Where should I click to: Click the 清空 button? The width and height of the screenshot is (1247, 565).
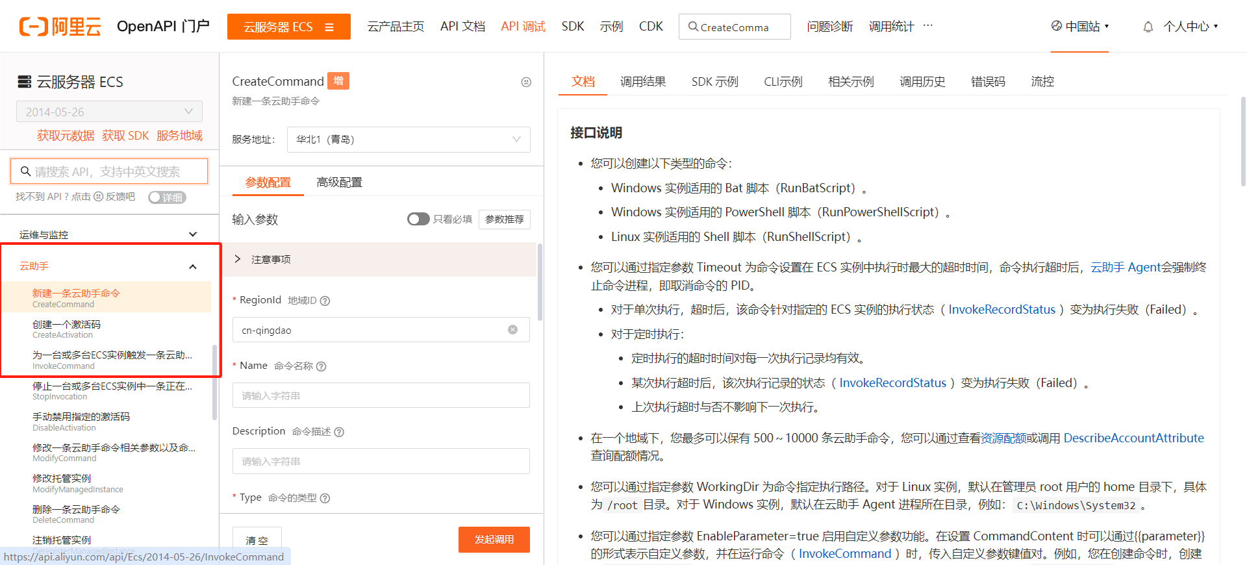pos(257,540)
